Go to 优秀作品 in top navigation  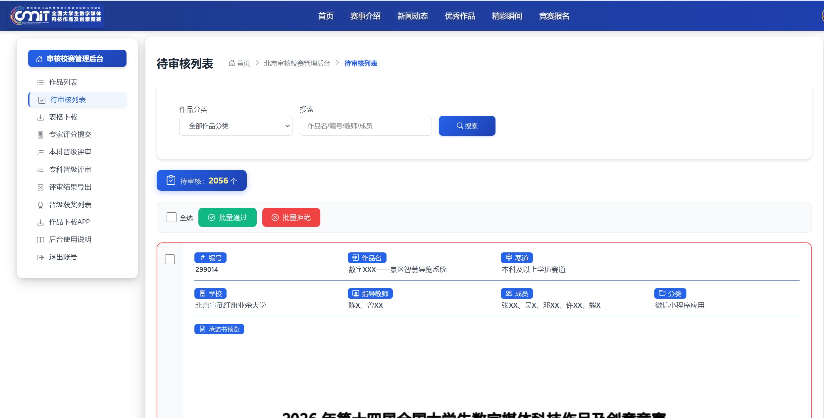coord(460,16)
